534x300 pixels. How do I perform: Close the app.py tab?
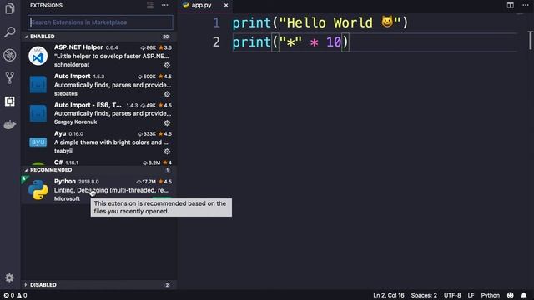coord(226,6)
